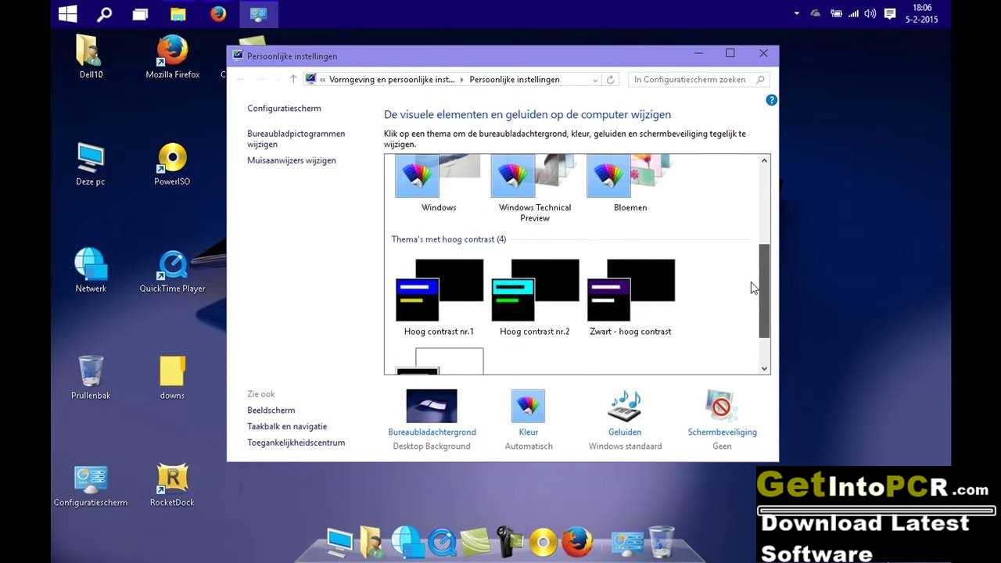The height and width of the screenshot is (563, 1001).
Task: Select the Netwerk desktop icon
Action: [x=91, y=271]
